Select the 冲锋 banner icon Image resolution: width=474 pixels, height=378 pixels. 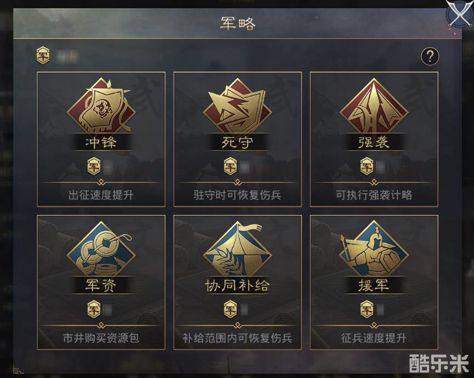(101, 105)
